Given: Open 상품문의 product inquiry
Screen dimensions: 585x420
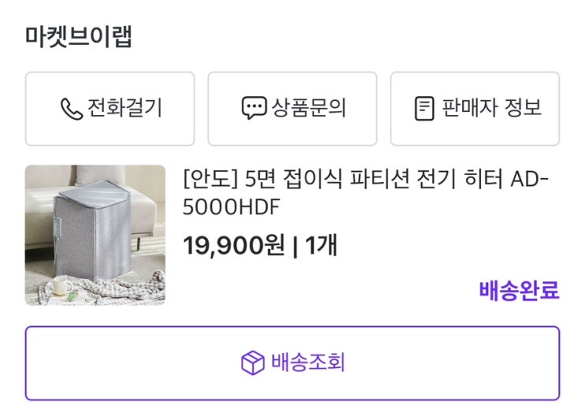Looking at the screenshot, I should point(293,109).
